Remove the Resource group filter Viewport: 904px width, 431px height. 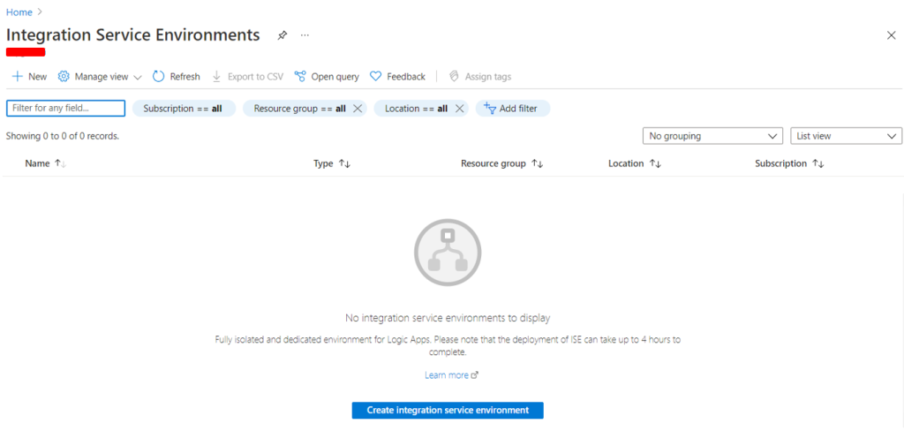click(x=357, y=109)
